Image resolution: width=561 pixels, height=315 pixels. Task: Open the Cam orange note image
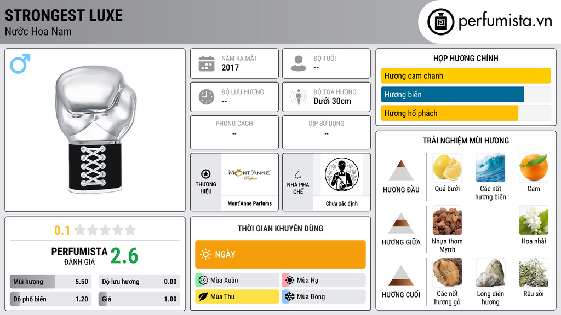point(534,167)
